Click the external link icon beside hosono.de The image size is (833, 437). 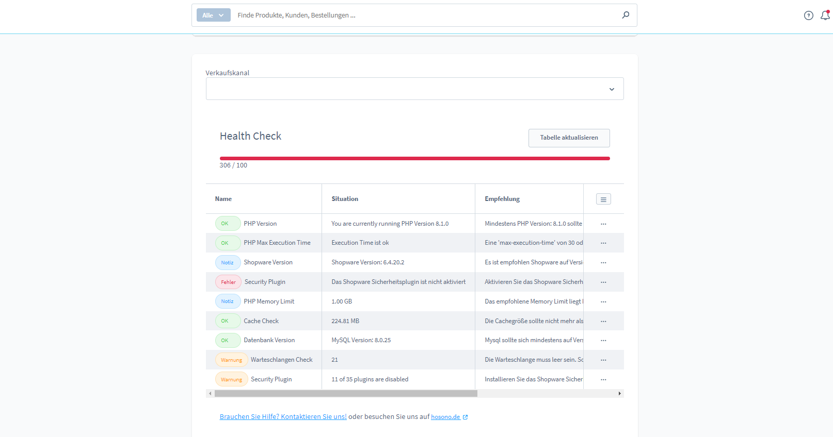tap(466, 417)
